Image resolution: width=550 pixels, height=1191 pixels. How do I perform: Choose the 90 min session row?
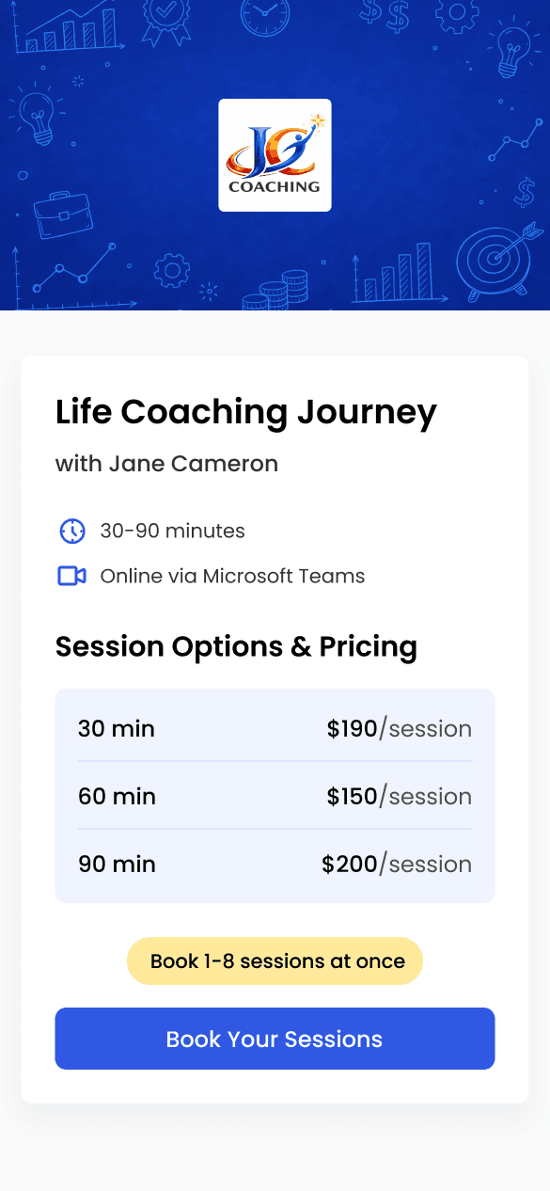point(275,864)
